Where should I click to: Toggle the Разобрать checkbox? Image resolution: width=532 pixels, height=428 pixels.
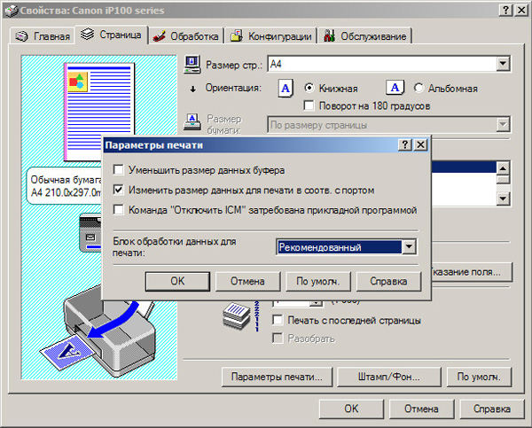pyautogui.click(x=278, y=339)
